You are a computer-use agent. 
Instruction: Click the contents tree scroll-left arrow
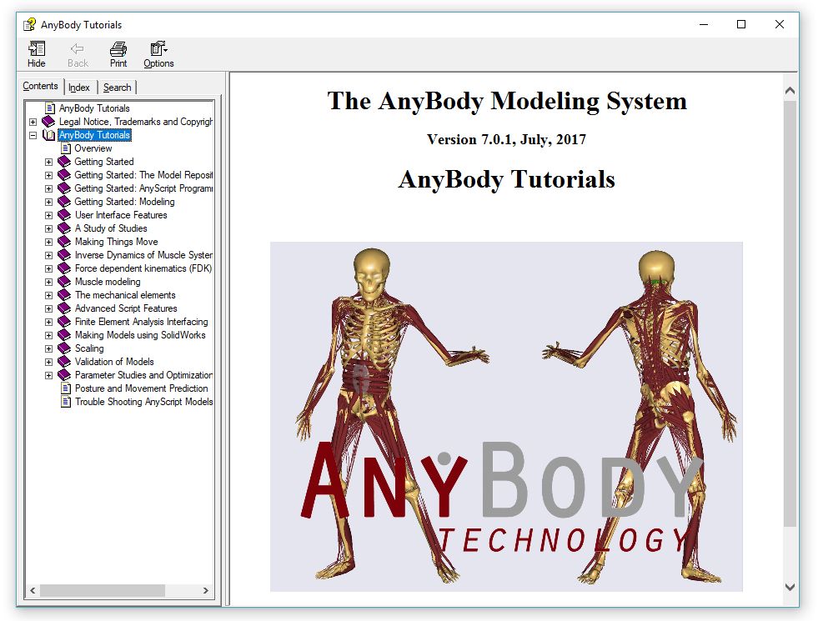(x=33, y=591)
